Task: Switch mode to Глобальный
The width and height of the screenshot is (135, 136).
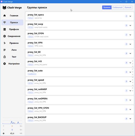Action: point(118,7)
